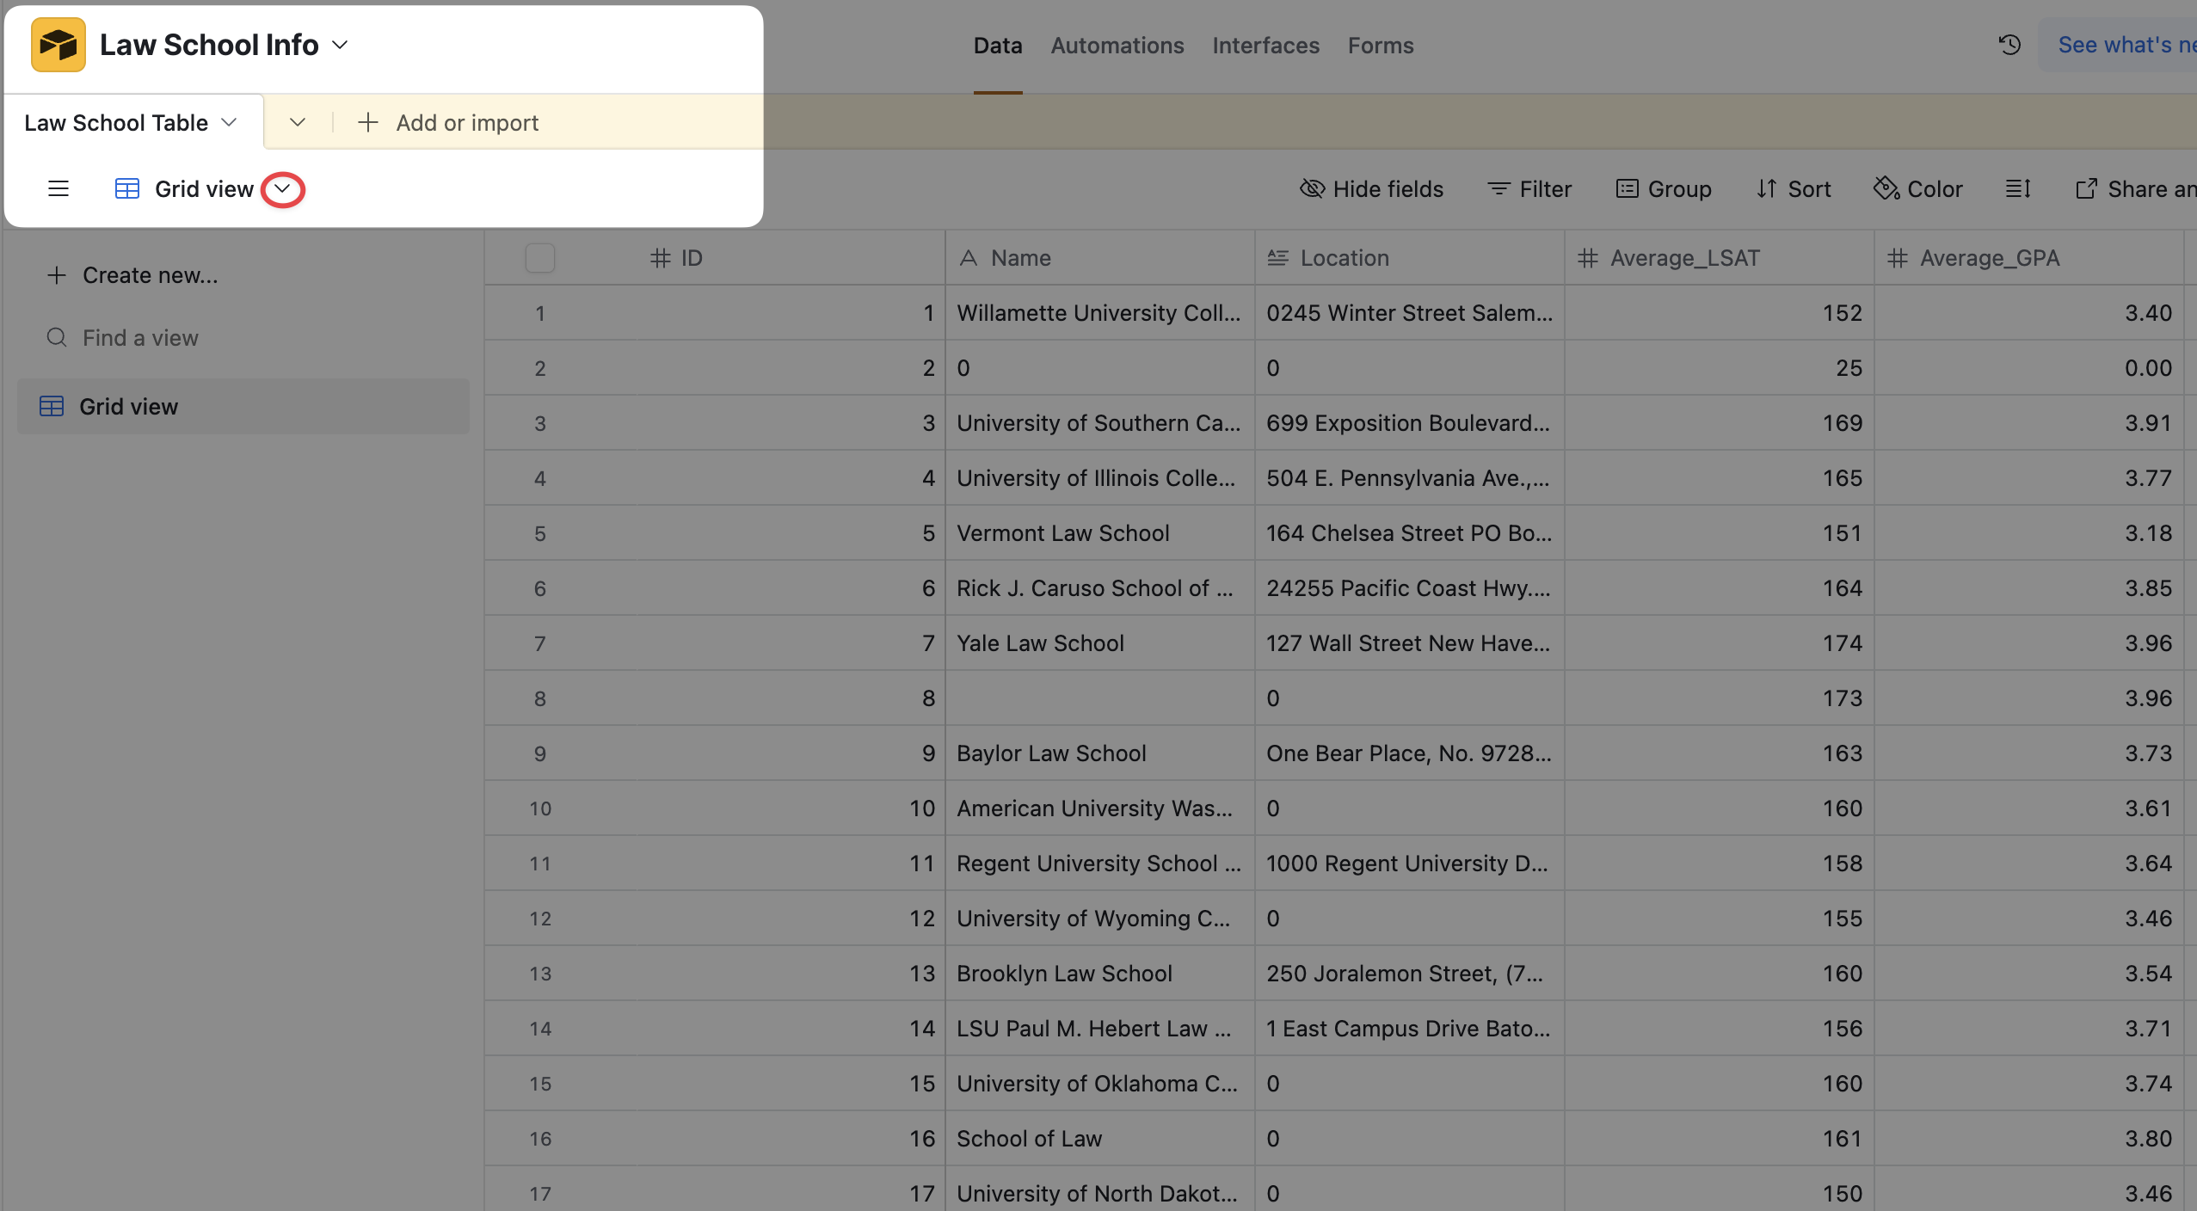Click the Regent University School name cell

[1100, 863]
